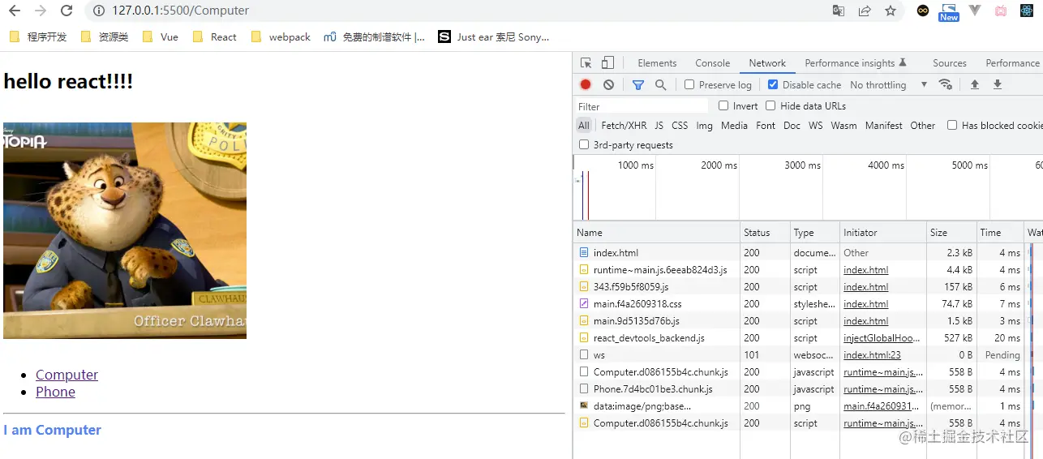Image resolution: width=1043 pixels, height=459 pixels.
Task: Open the 程序开发 bookmark folder
Action: 37,36
